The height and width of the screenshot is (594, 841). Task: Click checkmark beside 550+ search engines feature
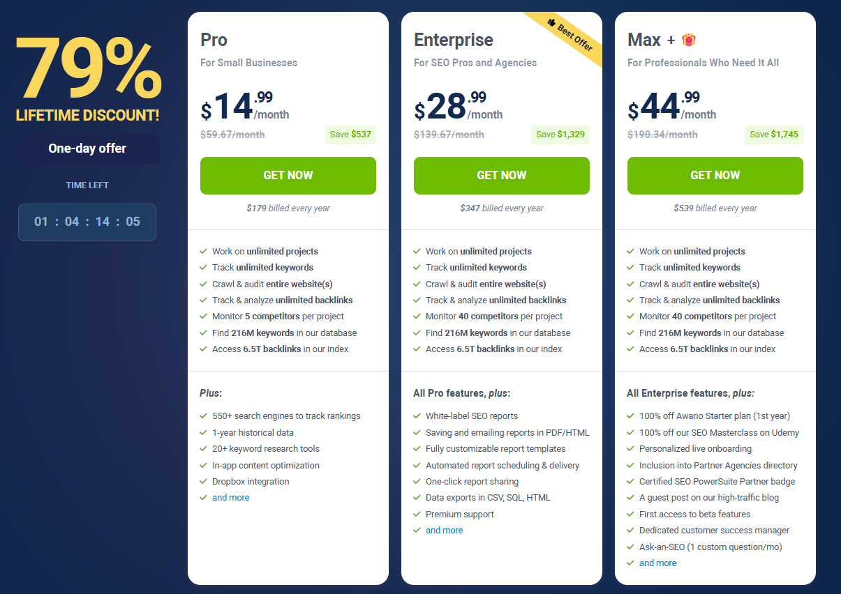[203, 416]
